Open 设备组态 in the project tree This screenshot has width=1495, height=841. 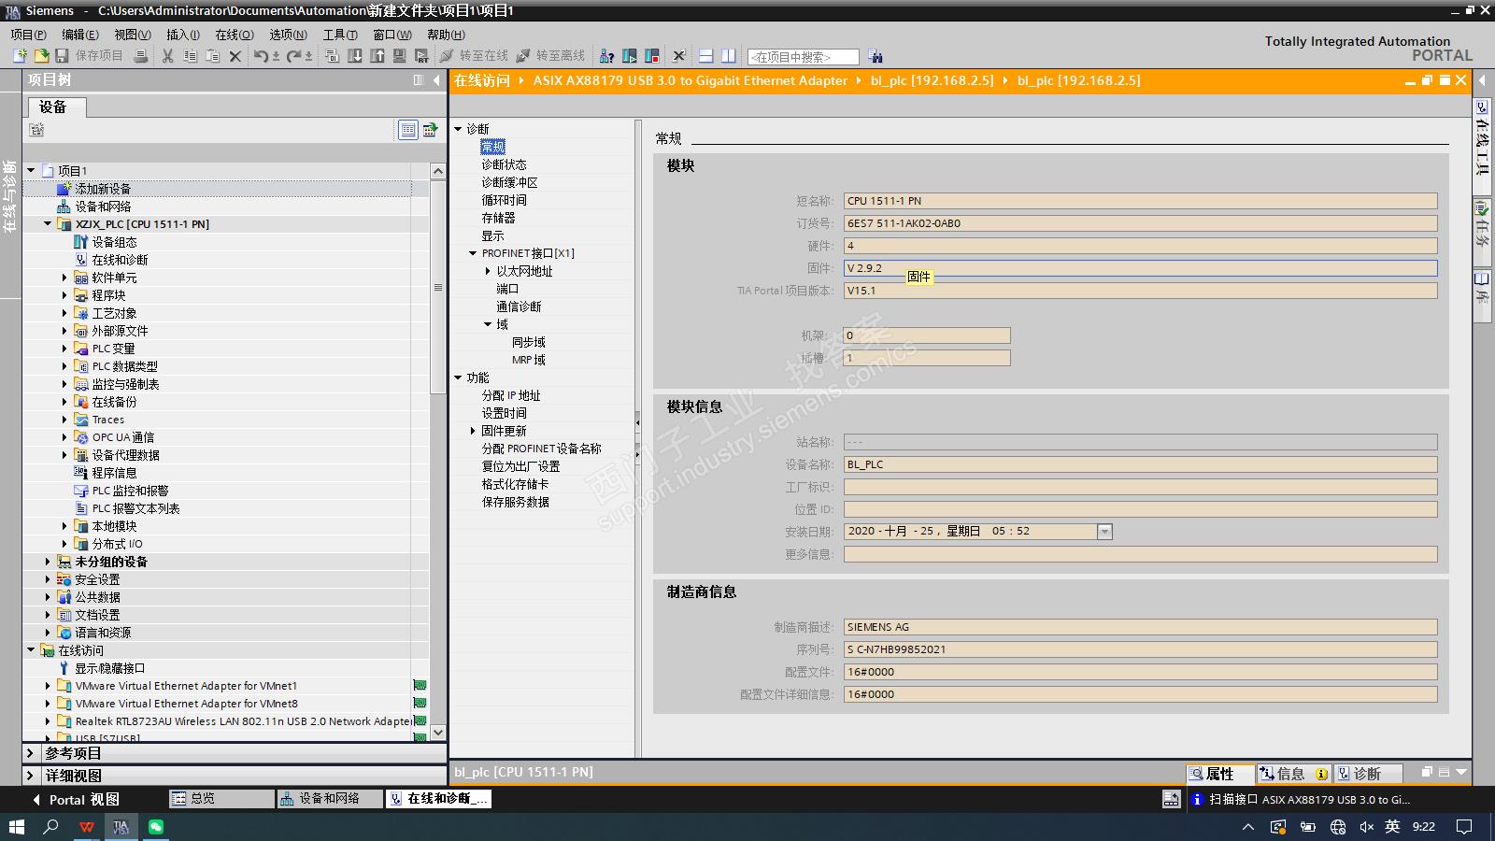click(x=114, y=242)
